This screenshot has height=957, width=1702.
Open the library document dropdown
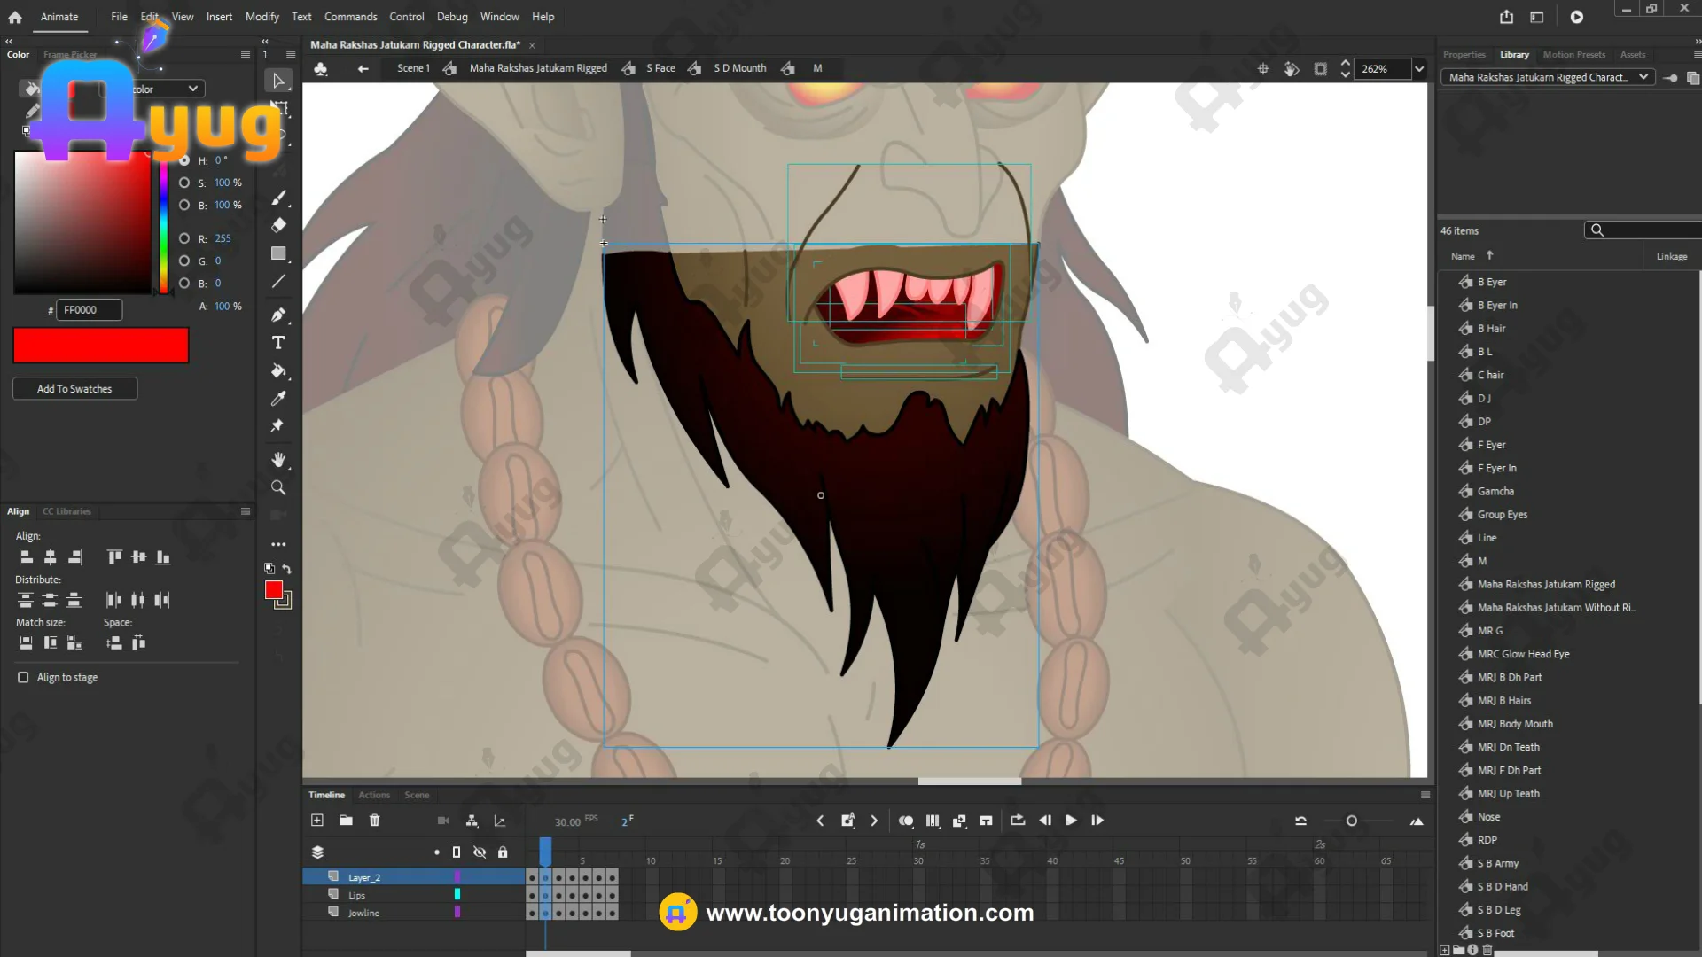[x=1643, y=77]
